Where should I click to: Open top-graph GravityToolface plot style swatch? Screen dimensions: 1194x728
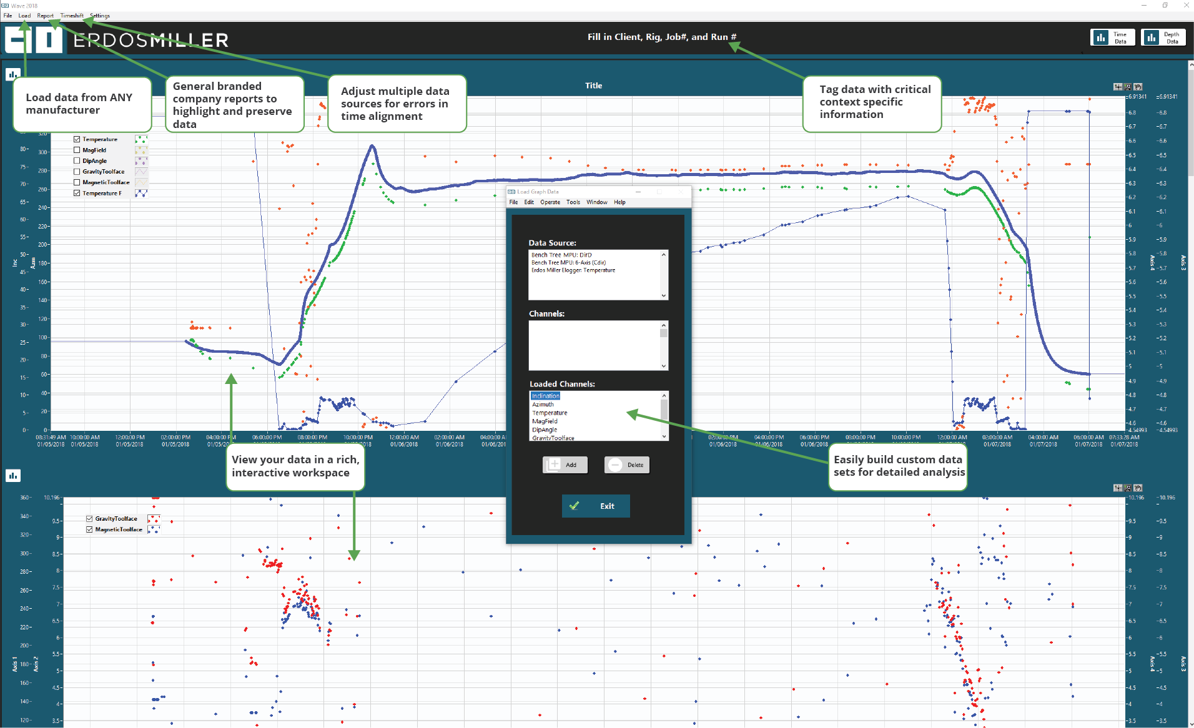[x=142, y=172]
